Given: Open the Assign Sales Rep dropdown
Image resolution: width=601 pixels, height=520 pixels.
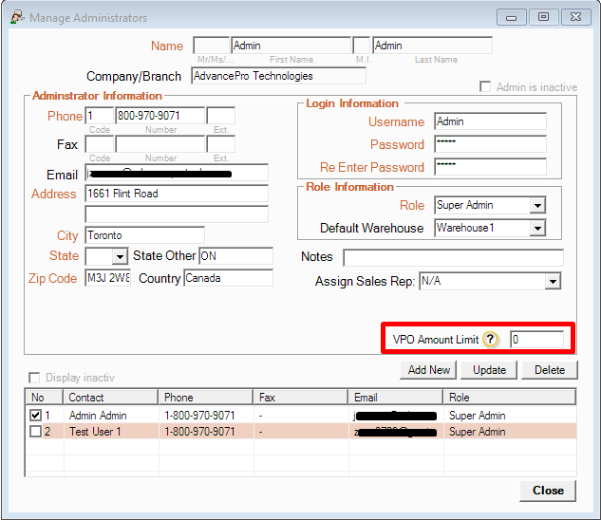Looking at the screenshot, I should point(553,282).
